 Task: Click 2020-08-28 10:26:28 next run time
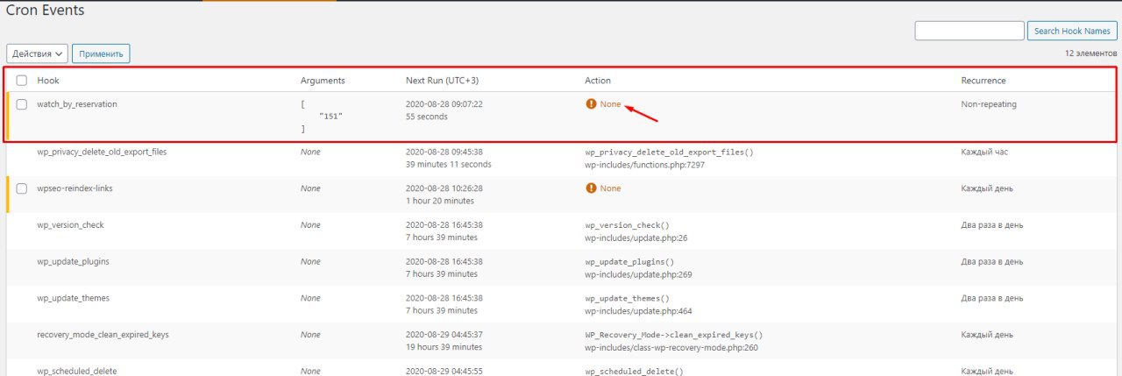pyautogui.click(x=444, y=188)
